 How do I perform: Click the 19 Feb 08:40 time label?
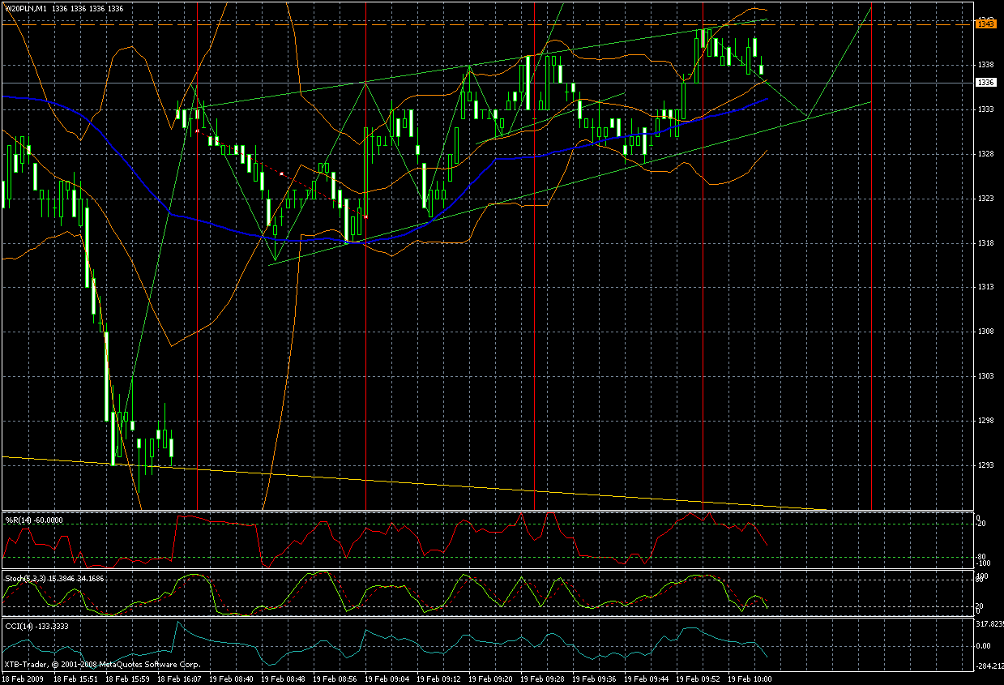tap(232, 679)
